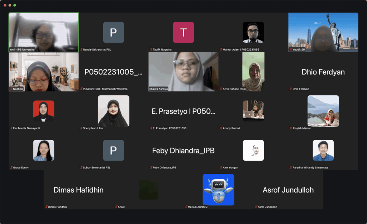This screenshot has width=367, height=224.
Task: Select Rizqiah Mamur's seaside profile photo
Action: click(x=323, y=111)
